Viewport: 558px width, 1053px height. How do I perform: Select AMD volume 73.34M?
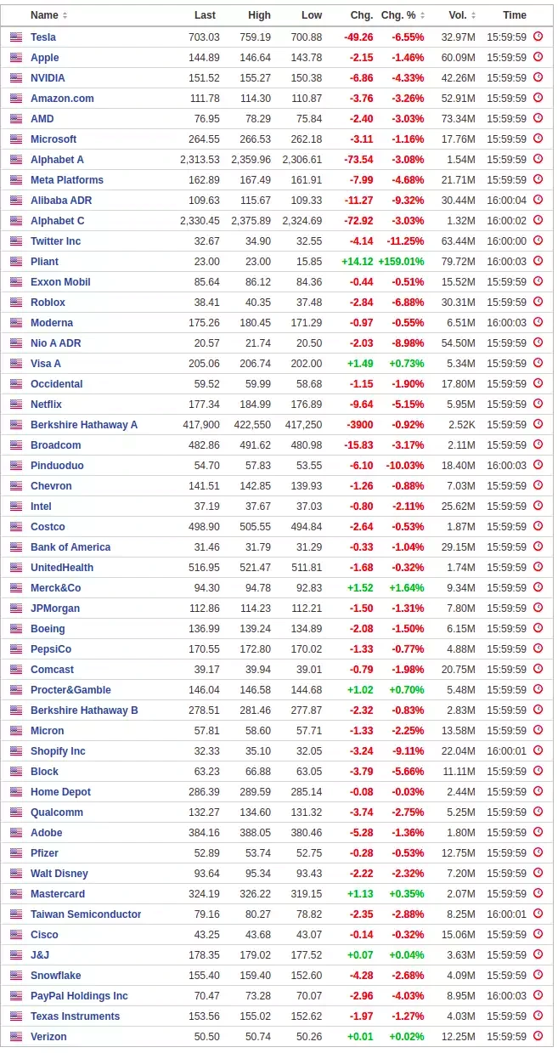(459, 119)
